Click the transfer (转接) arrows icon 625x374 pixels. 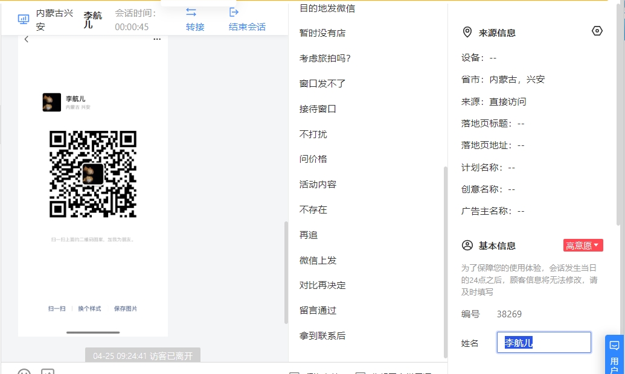tap(191, 12)
